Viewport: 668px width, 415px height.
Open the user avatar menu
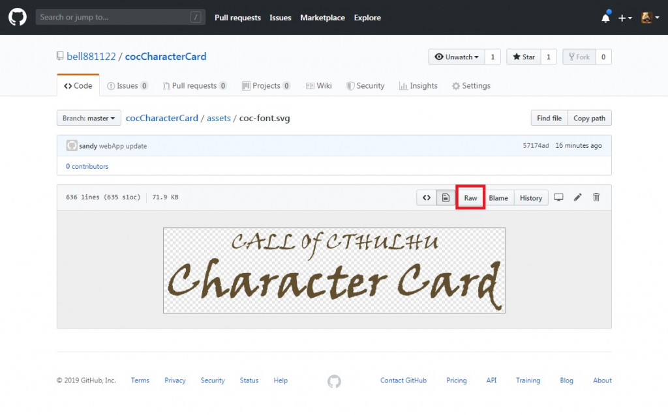650,18
